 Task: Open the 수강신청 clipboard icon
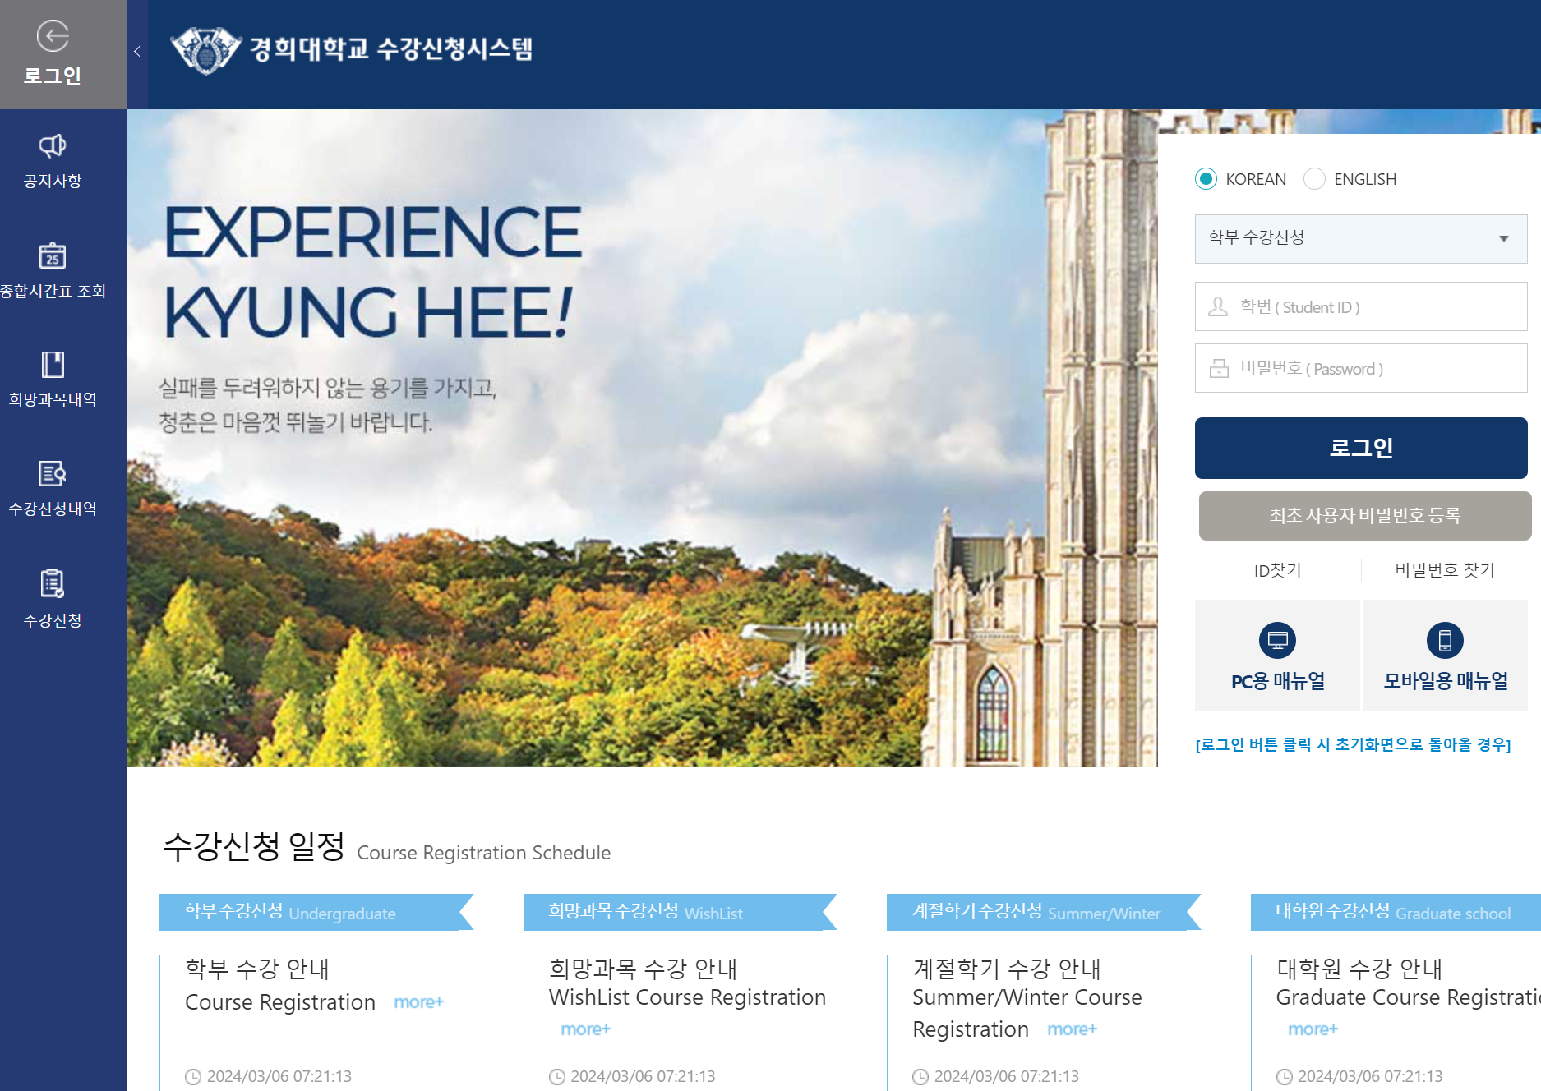[53, 583]
